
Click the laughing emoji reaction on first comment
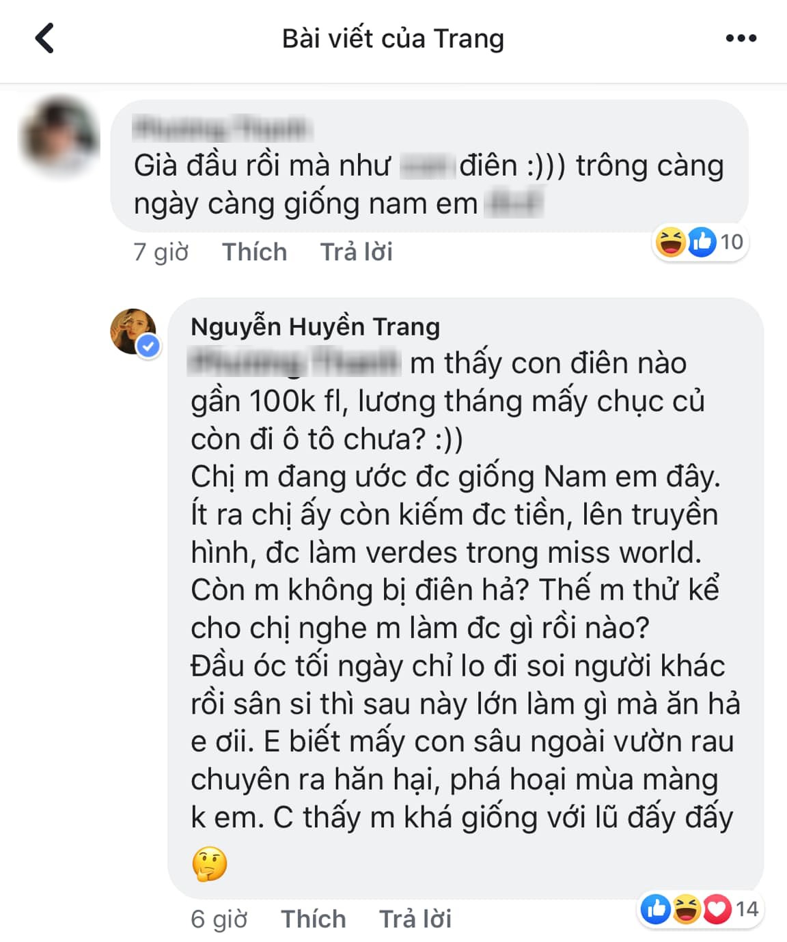pyautogui.click(x=671, y=242)
